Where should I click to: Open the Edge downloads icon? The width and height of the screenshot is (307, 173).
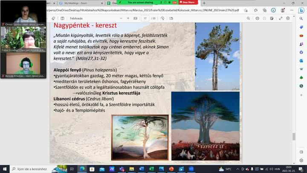[272, 10]
